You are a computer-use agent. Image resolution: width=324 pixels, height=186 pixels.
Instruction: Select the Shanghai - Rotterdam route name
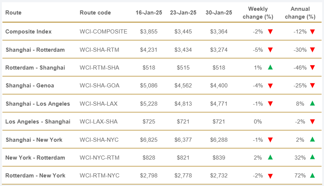(x=35, y=50)
